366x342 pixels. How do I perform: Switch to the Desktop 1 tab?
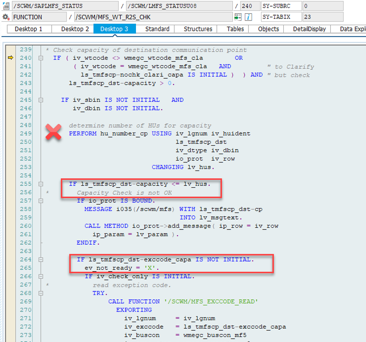point(29,29)
